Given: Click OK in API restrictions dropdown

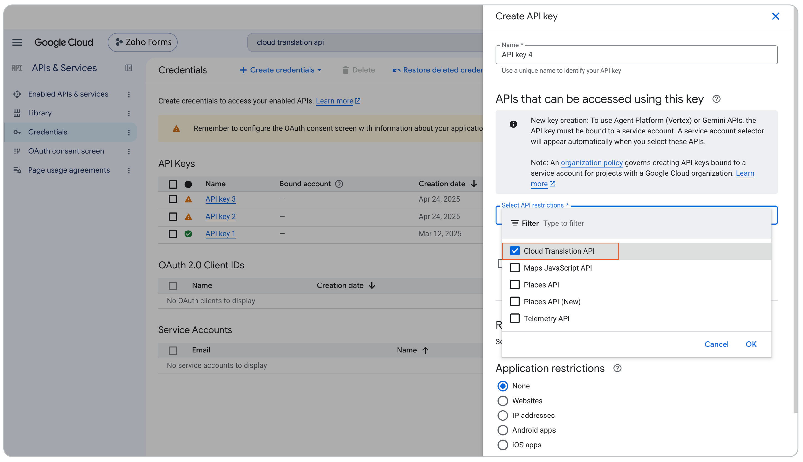Looking at the screenshot, I should pos(751,344).
